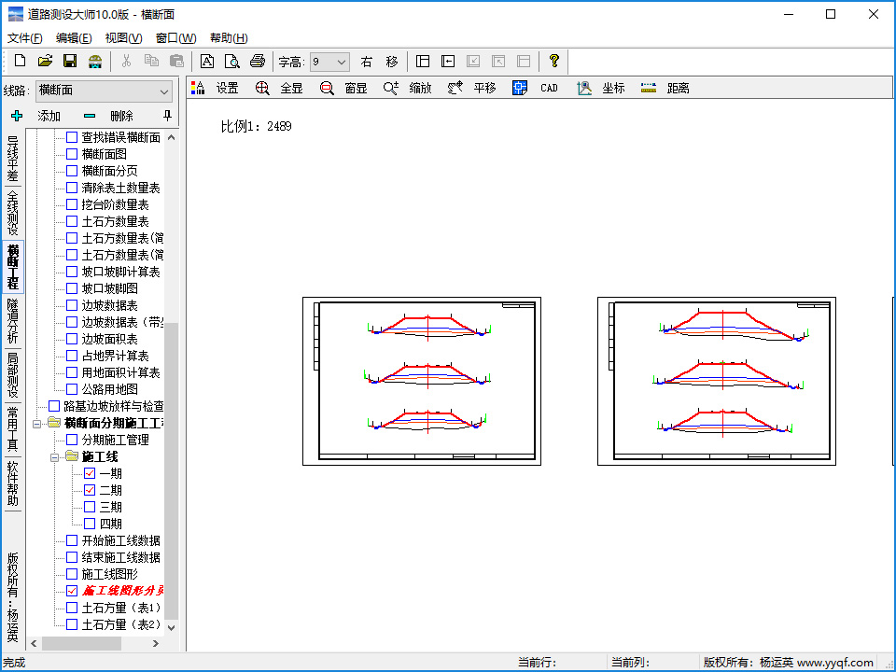The image size is (896, 672).
Task: Open the 窗口(W) menu
Action: point(176,38)
